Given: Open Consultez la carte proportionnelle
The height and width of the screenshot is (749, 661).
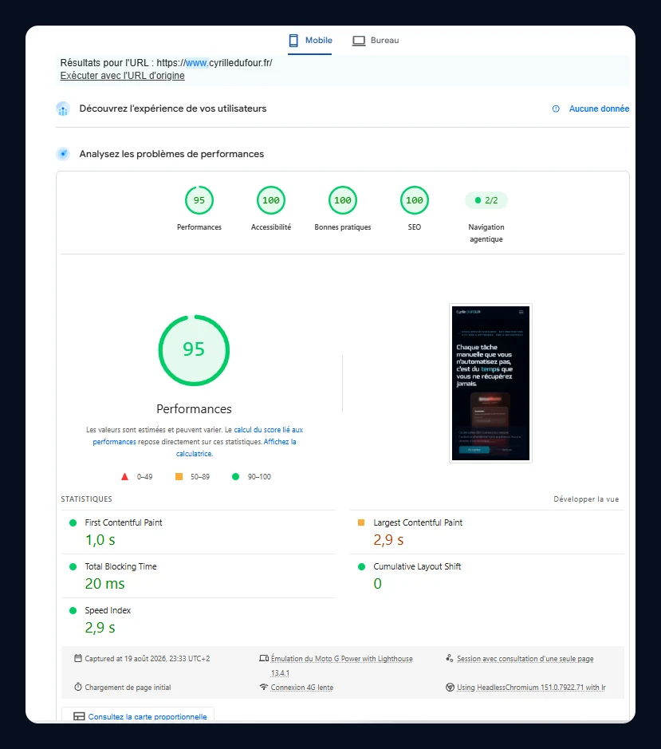Looking at the screenshot, I should pos(138,715).
